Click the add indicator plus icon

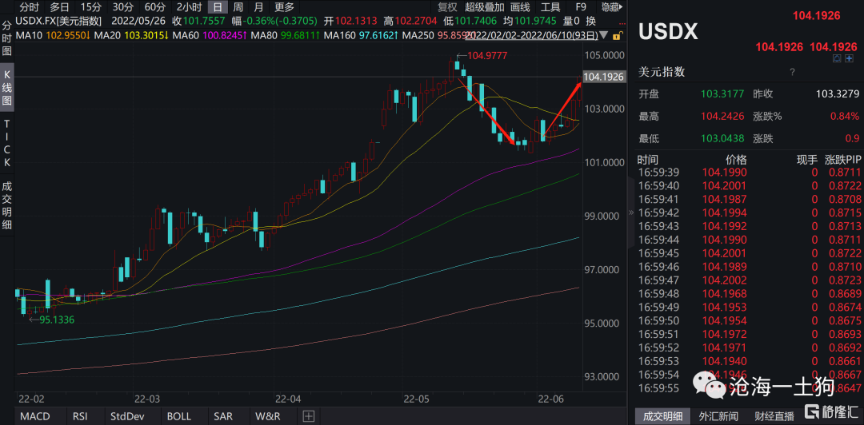[x=309, y=416]
